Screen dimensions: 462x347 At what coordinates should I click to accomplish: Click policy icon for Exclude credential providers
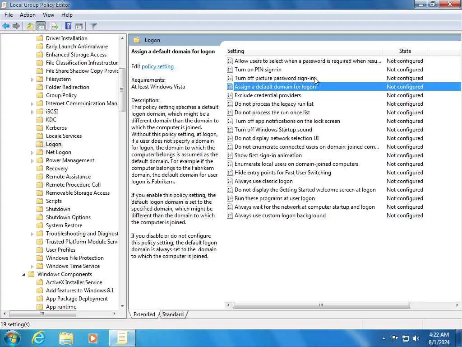(x=230, y=95)
